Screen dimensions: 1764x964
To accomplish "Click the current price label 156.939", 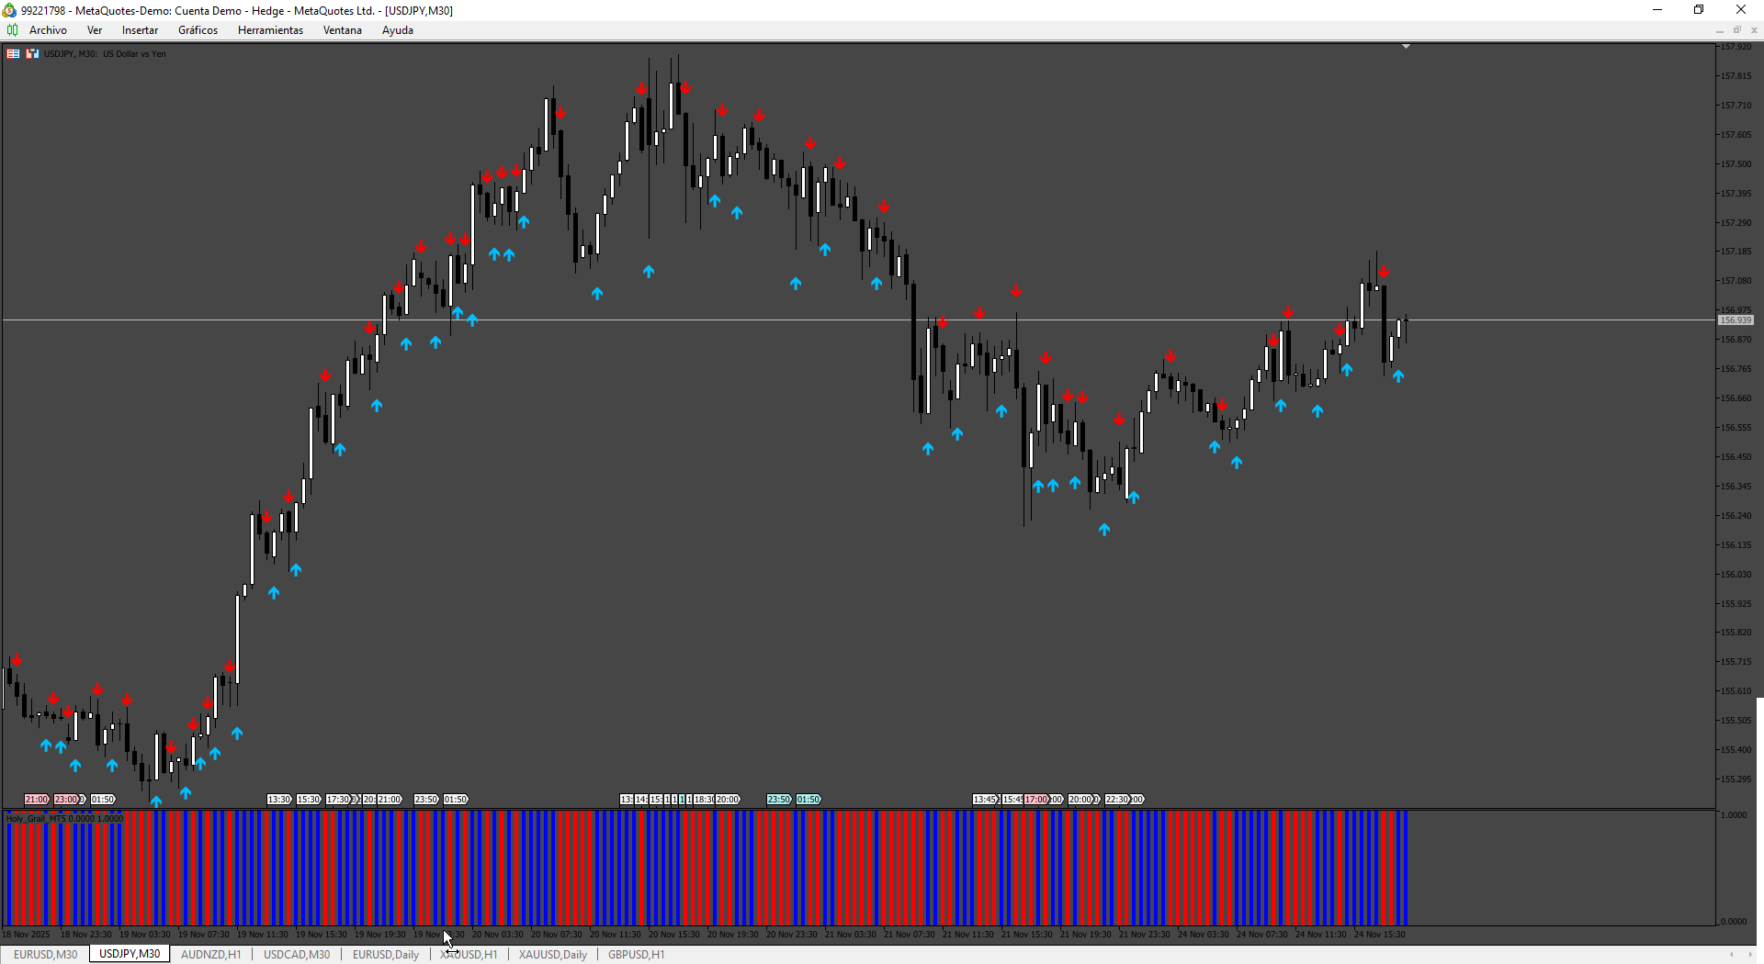I will [1736, 320].
